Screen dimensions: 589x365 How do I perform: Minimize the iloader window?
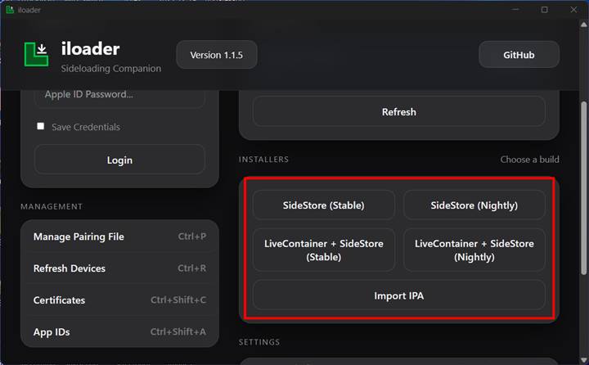tap(515, 10)
